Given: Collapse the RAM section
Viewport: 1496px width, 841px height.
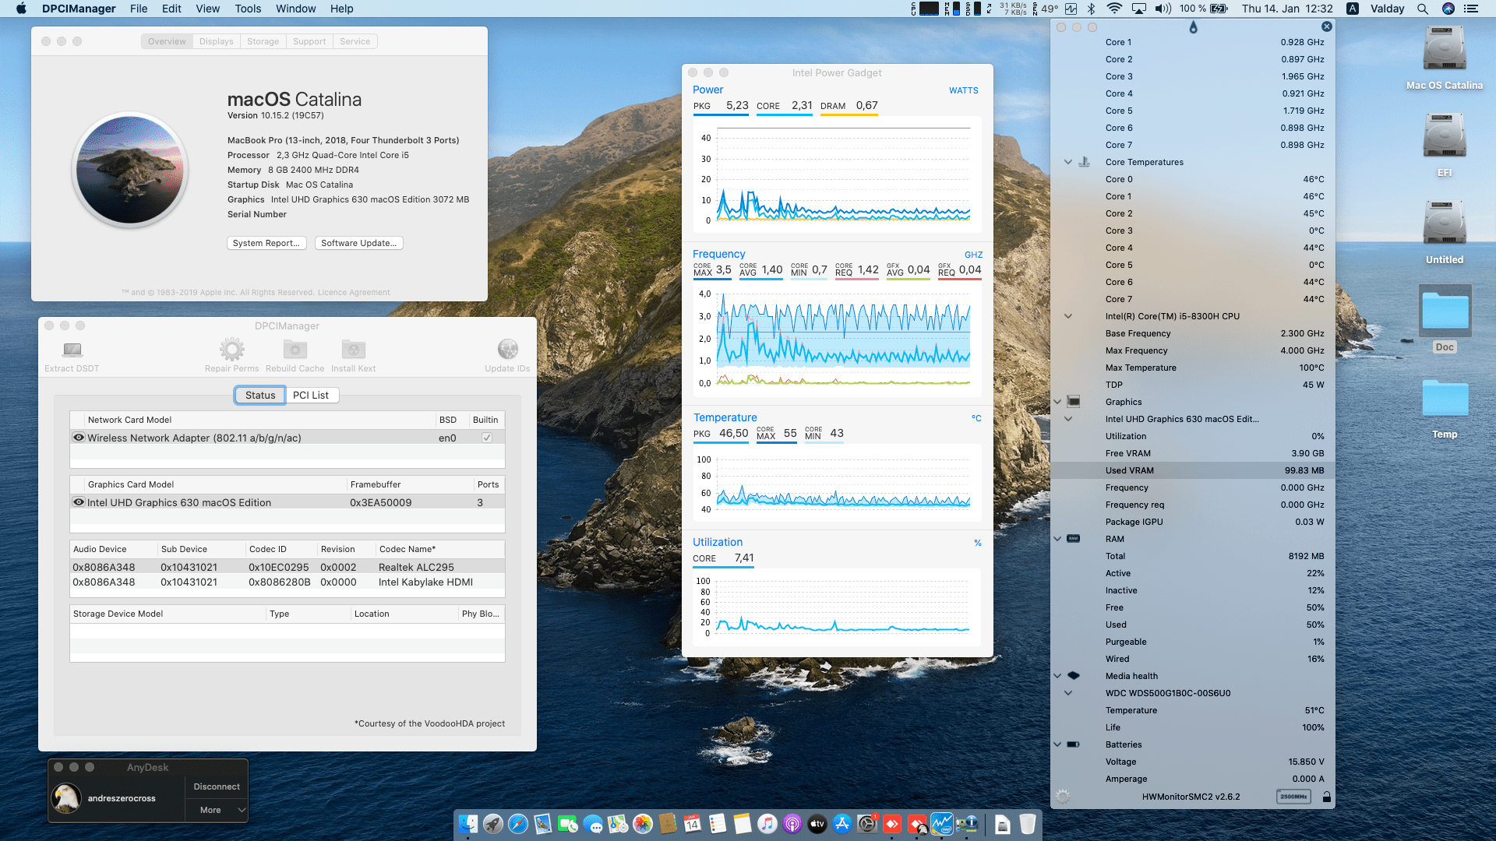Looking at the screenshot, I should (1057, 539).
